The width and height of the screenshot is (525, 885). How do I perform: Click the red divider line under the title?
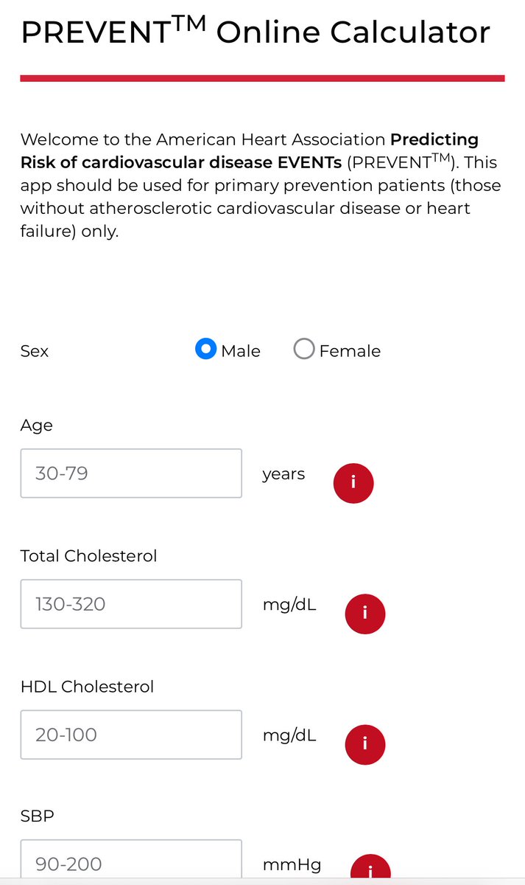click(262, 77)
